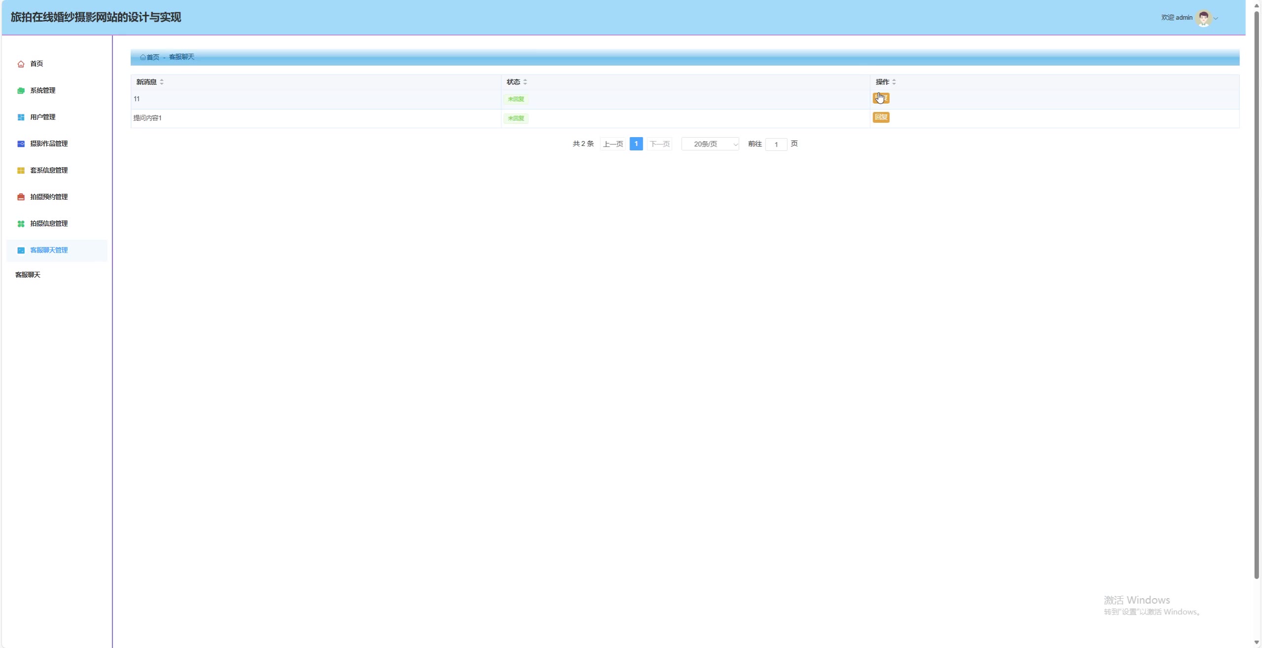
Task: Click the 系统管理 green icon
Action: point(21,91)
